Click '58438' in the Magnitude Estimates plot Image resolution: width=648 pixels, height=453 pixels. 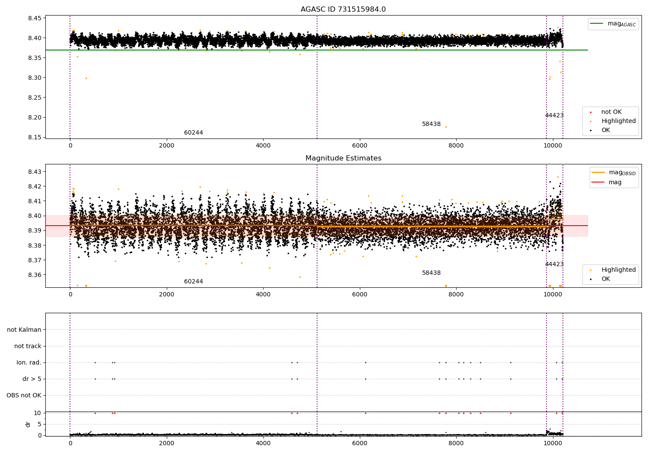pyautogui.click(x=431, y=273)
